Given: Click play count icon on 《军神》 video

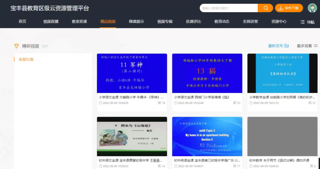Looking at the screenshot, I should (x=159, y=103).
